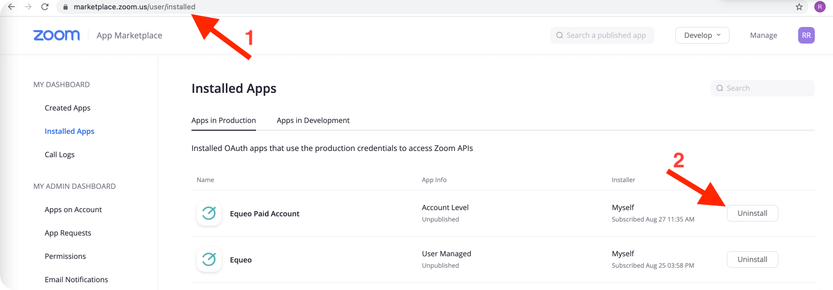
Task: Click the magnifier in published app search
Action: pos(560,35)
